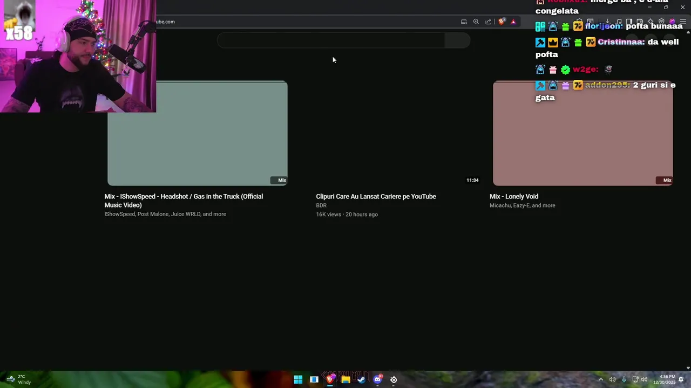Open File Explorer from the taskbar
This screenshot has height=388, width=691.
point(345,379)
